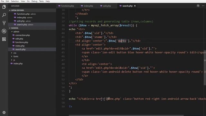Click the horizontal editor scrollbar
206x116 pixels.
click(x=126, y=115)
